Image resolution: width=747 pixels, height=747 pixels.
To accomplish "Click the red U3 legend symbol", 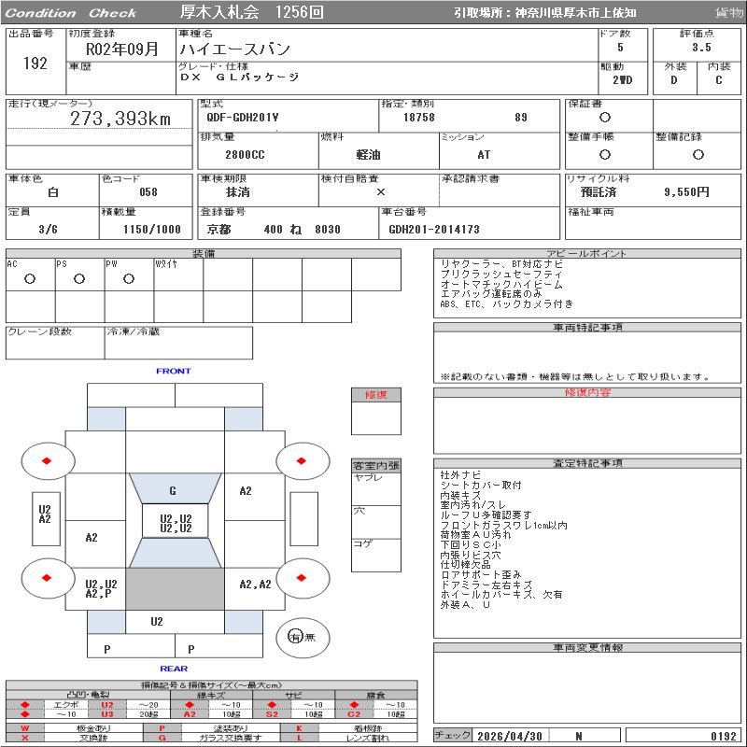I will [x=107, y=713].
